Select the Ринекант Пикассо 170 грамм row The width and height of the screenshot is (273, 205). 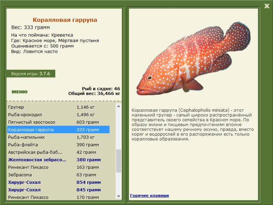coord(58,197)
